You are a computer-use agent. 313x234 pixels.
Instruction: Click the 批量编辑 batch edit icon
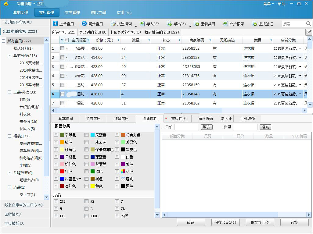tap(113, 24)
